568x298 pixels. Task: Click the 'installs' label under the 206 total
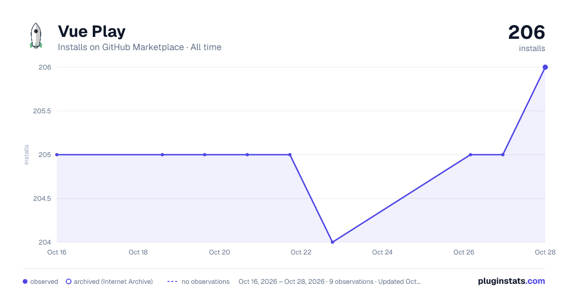532,48
